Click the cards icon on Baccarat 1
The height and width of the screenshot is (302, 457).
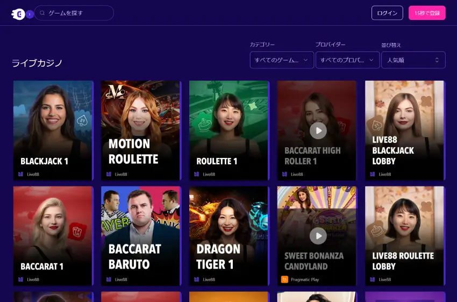[77, 232]
